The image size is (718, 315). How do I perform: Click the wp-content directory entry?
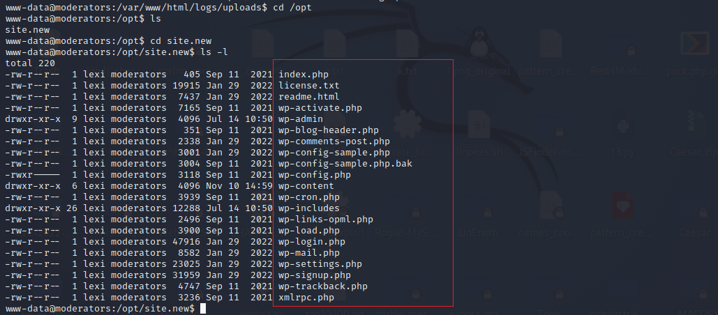pyautogui.click(x=306, y=186)
